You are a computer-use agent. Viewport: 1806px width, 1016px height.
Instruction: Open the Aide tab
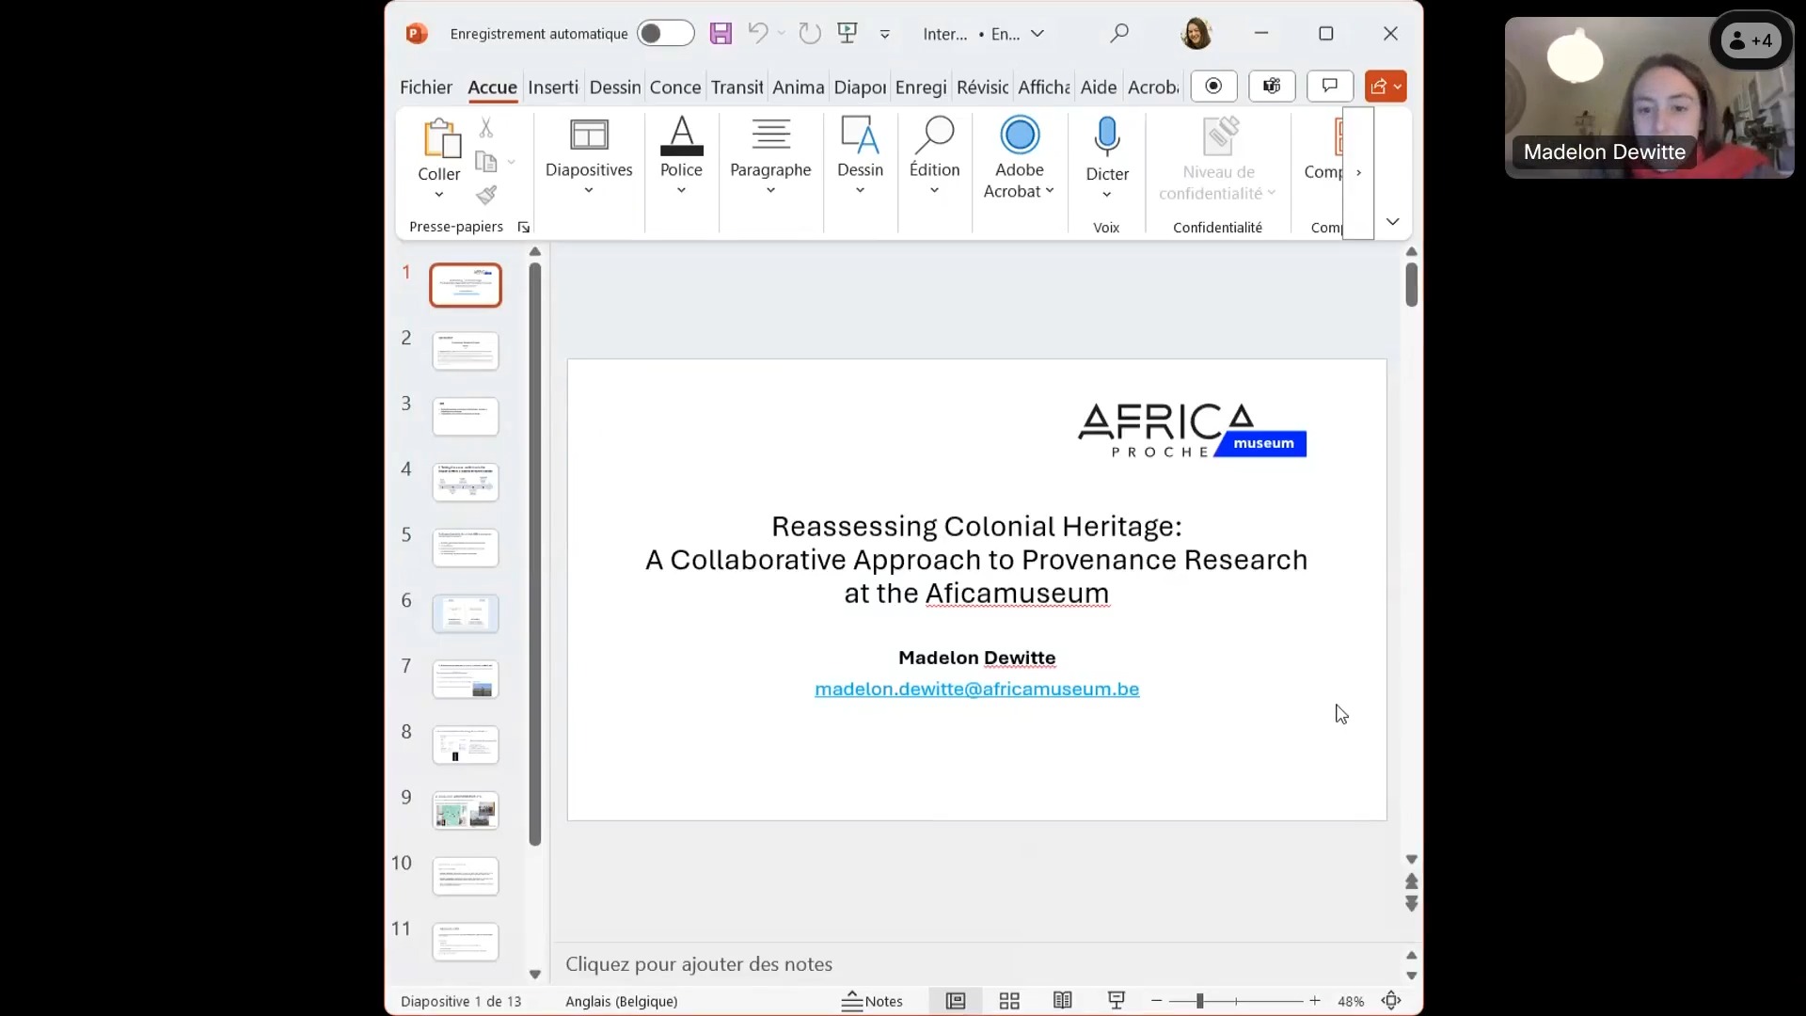point(1099,87)
